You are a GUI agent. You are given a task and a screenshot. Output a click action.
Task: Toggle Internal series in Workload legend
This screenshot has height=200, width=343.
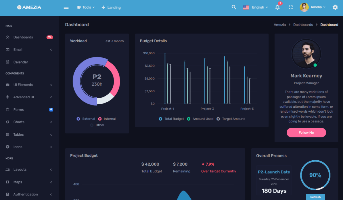tap(107, 119)
